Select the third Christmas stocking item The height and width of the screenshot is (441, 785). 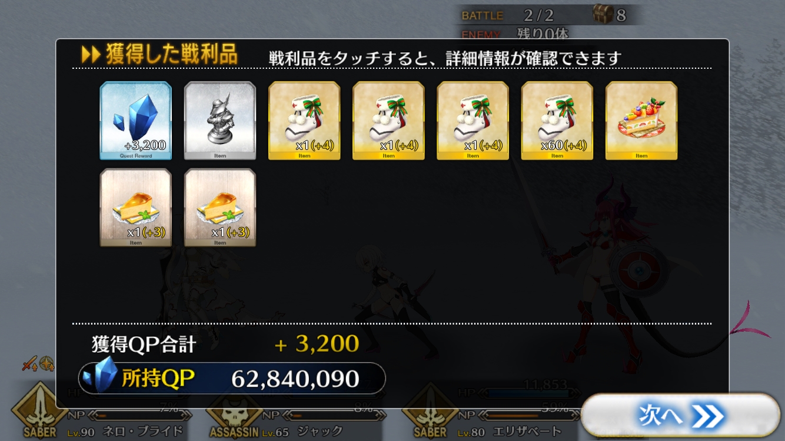(x=473, y=121)
